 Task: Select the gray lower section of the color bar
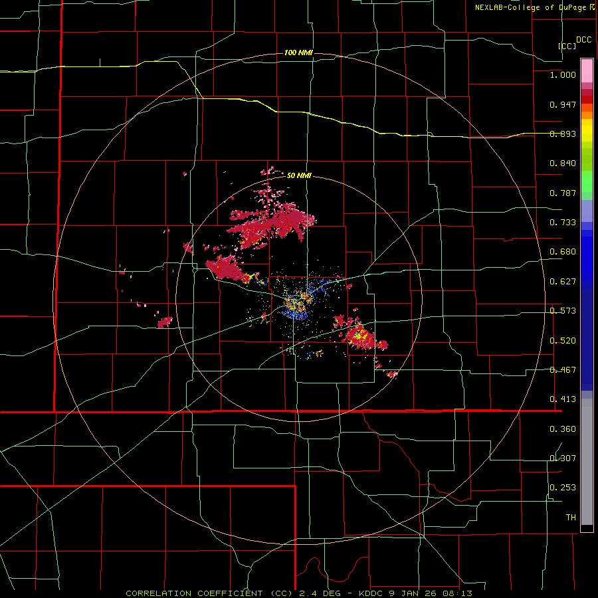[587, 462]
